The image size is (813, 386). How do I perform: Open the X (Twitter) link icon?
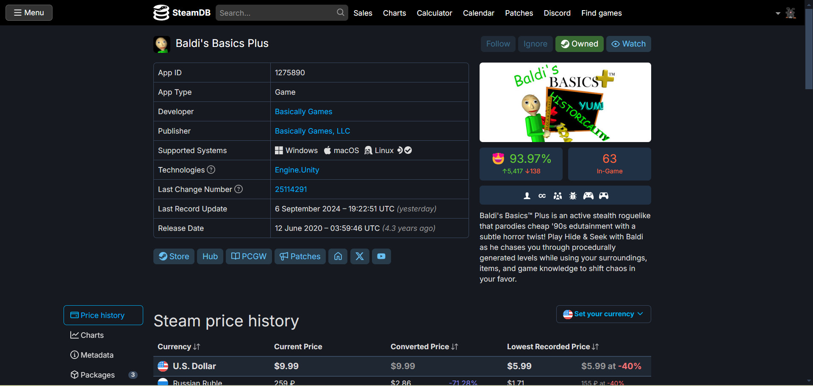pyautogui.click(x=359, y=256)
